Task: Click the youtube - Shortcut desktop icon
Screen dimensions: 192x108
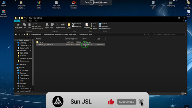Action: pyautogui.click(x=74, y=5)
